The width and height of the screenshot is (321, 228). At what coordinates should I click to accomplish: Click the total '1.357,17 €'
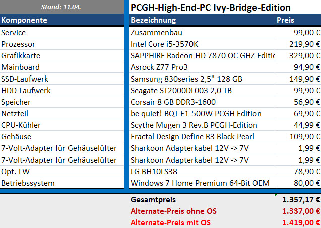tap(301, 200)
